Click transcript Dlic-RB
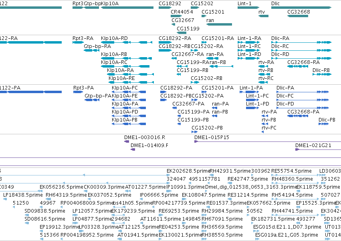The image size is (341, 241). [x=322, y=74]
